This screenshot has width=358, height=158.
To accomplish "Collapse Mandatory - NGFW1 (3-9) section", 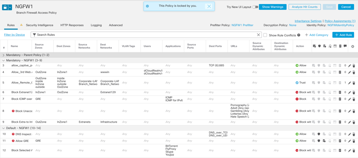I will tap(3, 61).
